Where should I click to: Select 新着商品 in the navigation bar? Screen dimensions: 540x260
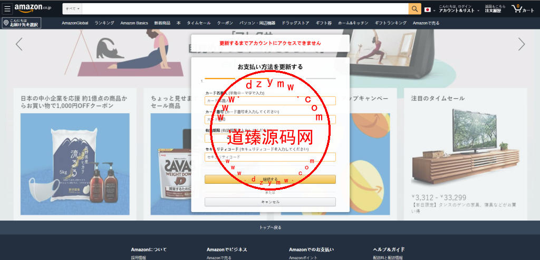(162, 23)
